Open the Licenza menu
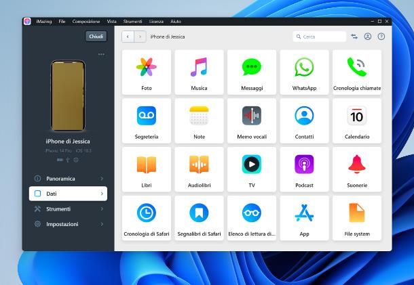 [156, 22]
